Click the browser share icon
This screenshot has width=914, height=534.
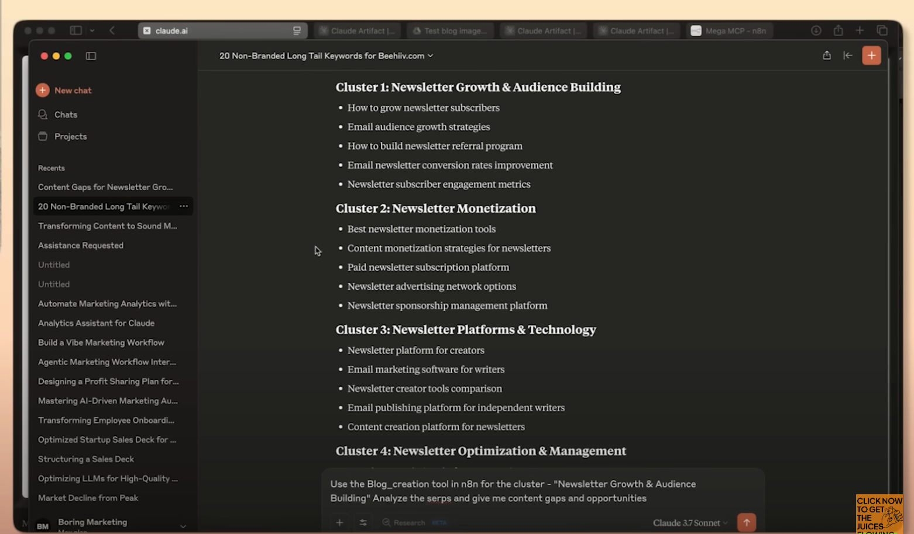tap(838, 30)
